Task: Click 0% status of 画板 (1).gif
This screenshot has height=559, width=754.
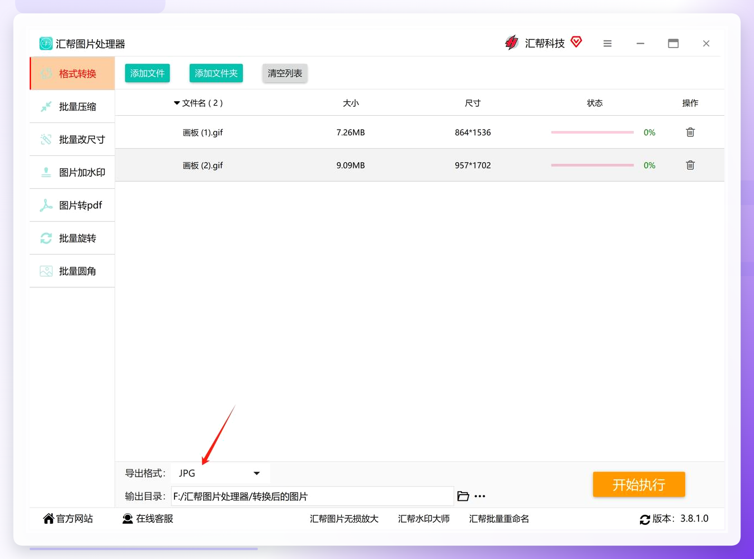Action: point(649,132)
